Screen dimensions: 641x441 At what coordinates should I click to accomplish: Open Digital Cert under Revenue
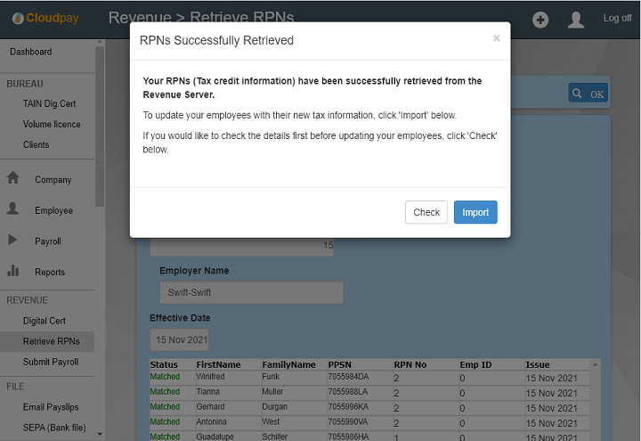[x=45, y=321]
